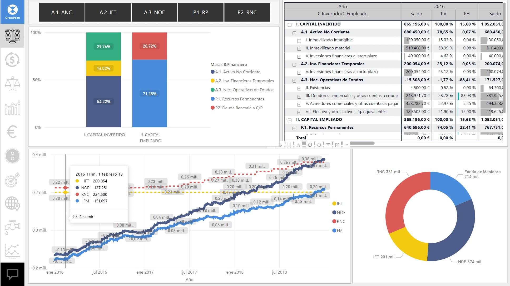
Task: Open the bar chart trend sidebar page
Action: [12, 108]
